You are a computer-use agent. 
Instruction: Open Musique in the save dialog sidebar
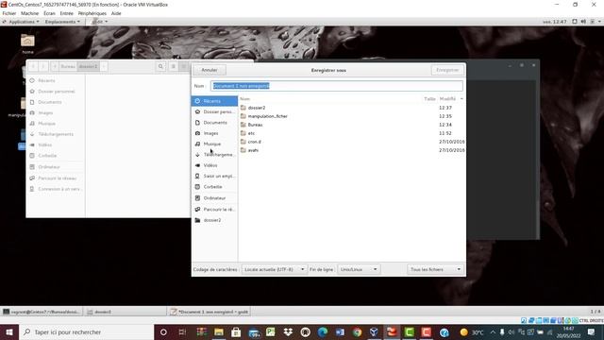pyautogui.click(x=214, y=144)
